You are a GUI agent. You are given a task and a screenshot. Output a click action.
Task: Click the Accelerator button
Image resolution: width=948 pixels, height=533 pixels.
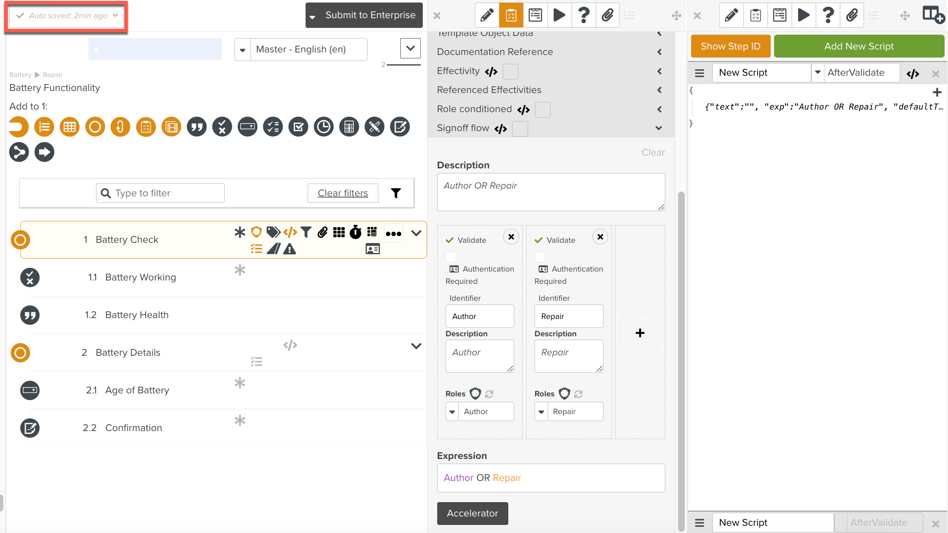click(x=472, y=514)
